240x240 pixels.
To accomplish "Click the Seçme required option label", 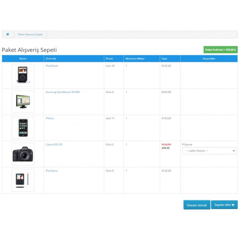I will pos(188,144).
